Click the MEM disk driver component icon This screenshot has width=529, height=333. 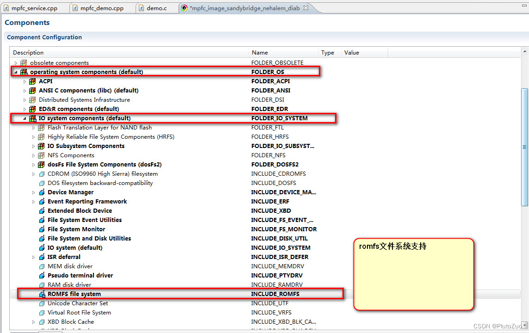click(41, 266)
